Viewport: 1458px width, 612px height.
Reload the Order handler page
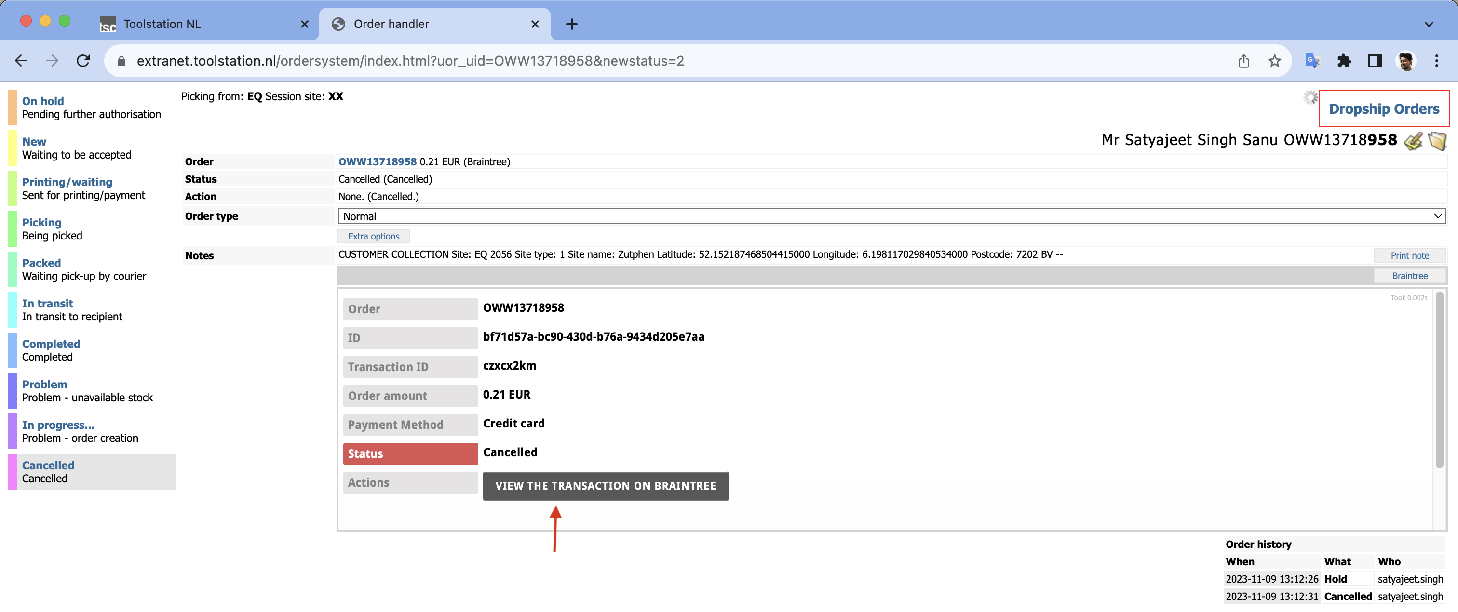(83, 61)
